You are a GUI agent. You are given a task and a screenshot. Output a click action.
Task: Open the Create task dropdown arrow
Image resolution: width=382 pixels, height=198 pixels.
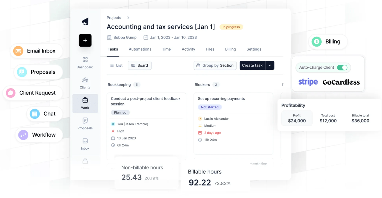point(270,65)
